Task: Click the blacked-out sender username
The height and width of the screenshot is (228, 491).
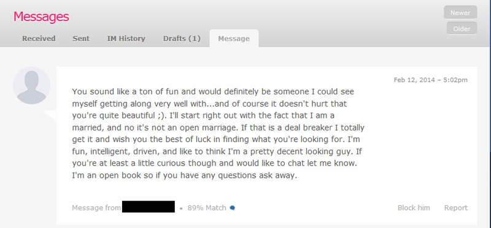Action: tap(149, 207)
